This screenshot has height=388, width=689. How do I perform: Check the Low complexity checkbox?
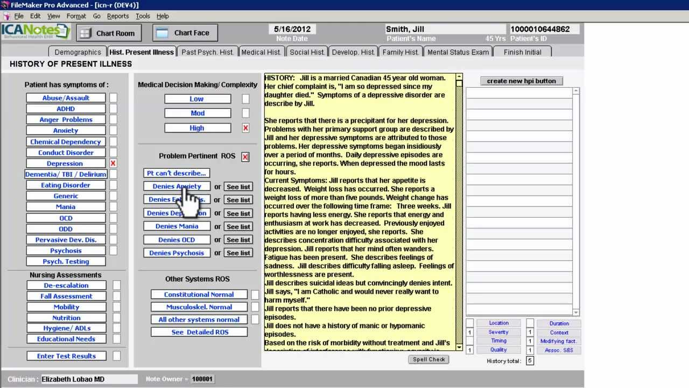coord(245,99)
